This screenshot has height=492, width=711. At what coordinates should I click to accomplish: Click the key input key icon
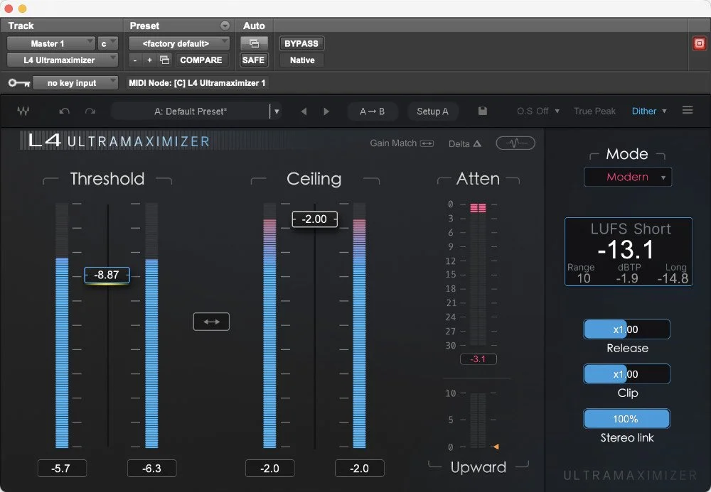(x=19, y=83)
